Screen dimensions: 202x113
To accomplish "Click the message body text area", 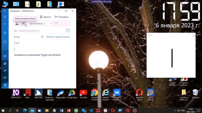I will 42,49.
